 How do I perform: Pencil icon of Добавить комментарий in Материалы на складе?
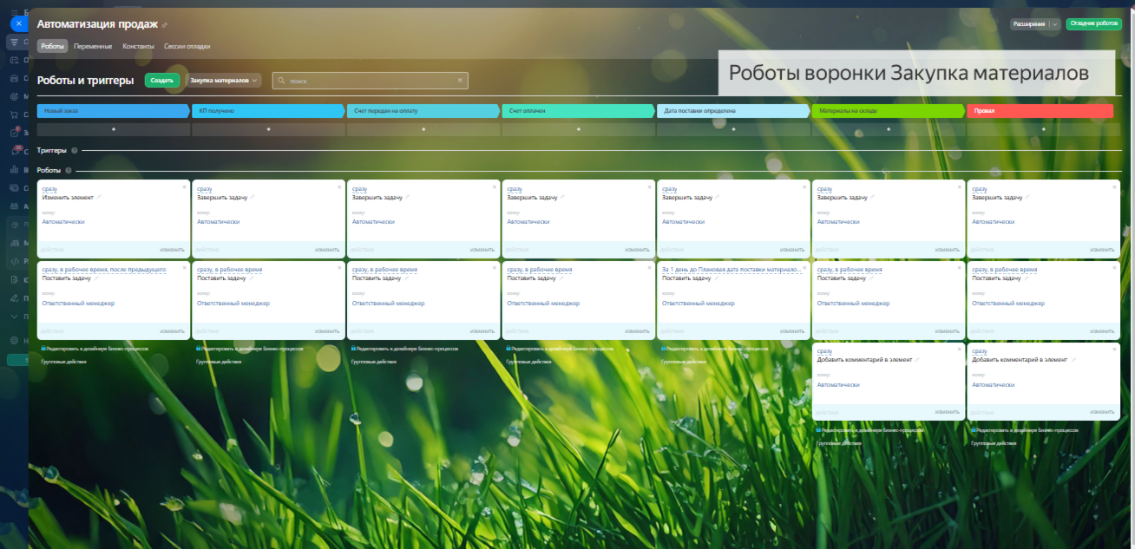click(x=917, y=359)
